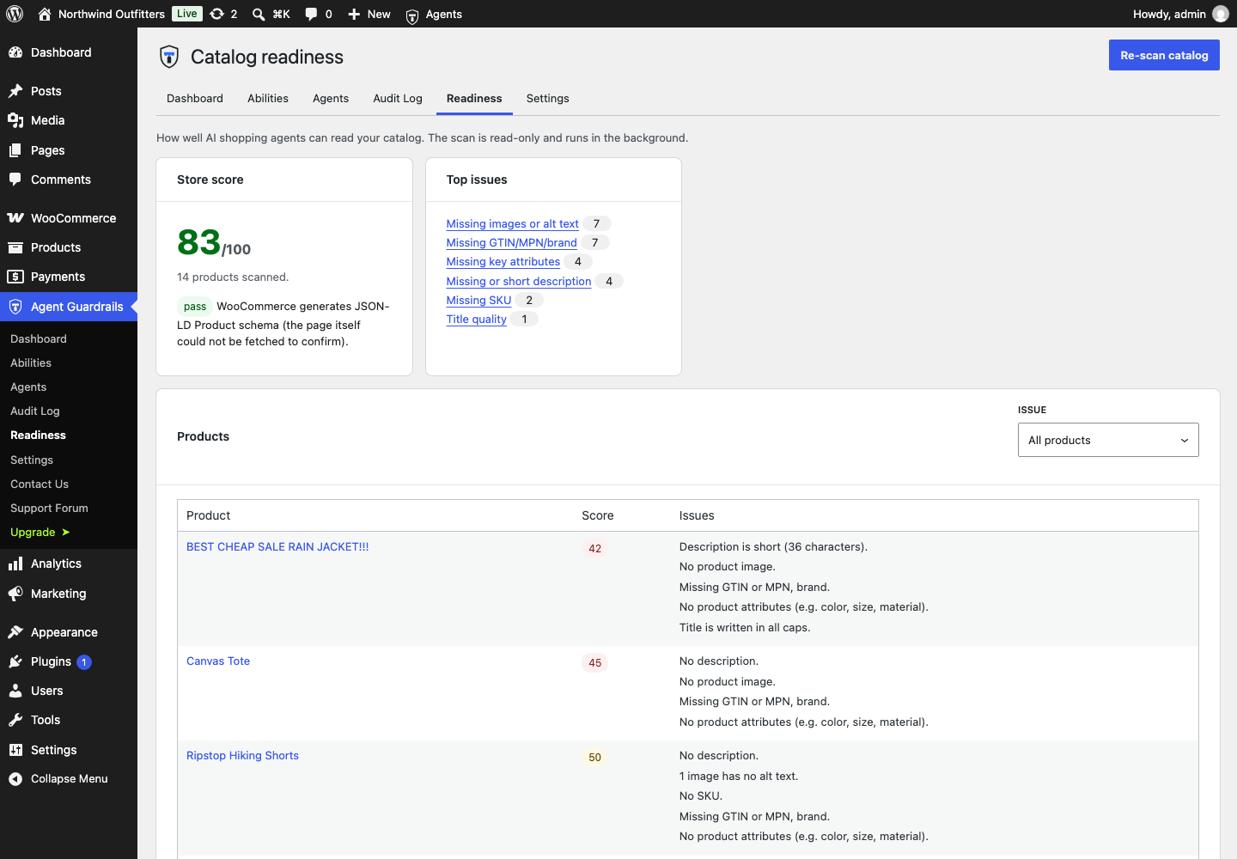Open the updates icon showing 2

217,14
